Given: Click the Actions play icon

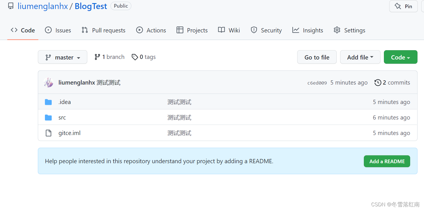Looking at the screenshot, I should (x=140, y=30).
